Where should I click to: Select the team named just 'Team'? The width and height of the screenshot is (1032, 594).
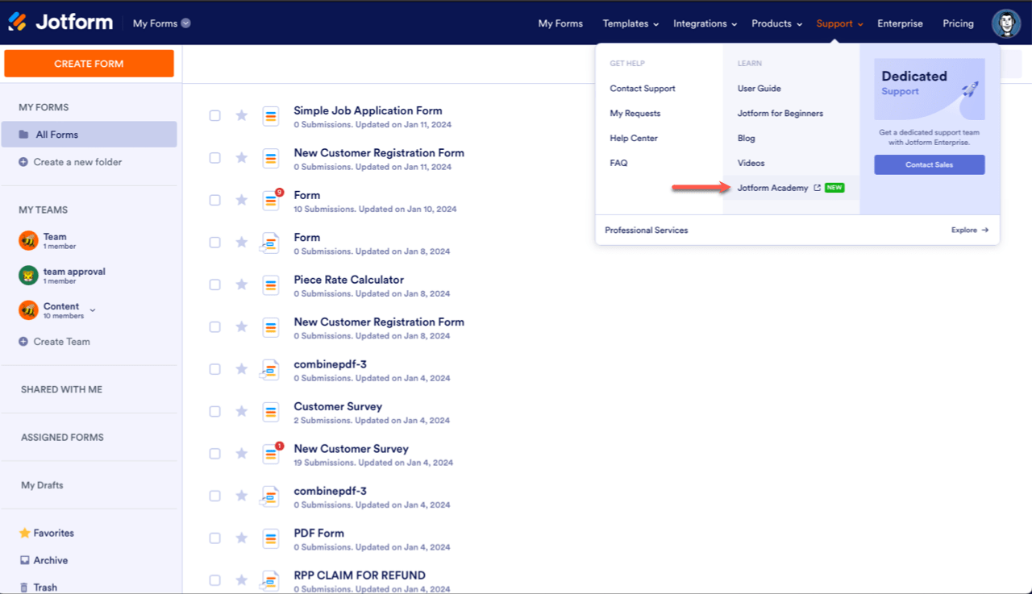[x=47, y=240]
